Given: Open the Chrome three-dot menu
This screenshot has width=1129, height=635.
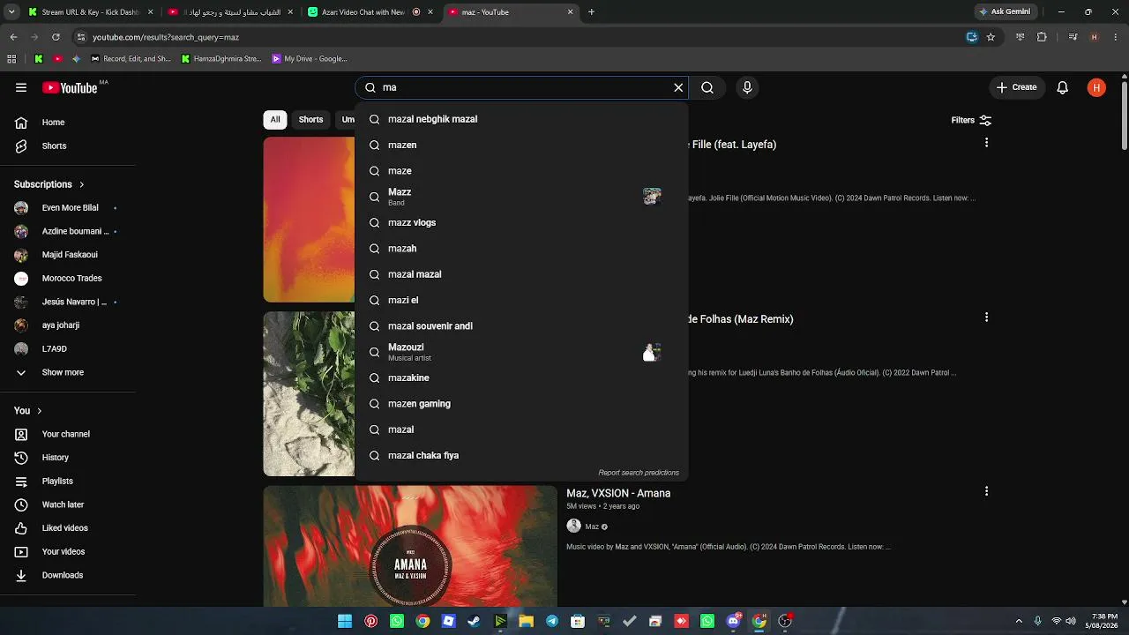Looking at the screenshot, I should tap(1115, 37).
